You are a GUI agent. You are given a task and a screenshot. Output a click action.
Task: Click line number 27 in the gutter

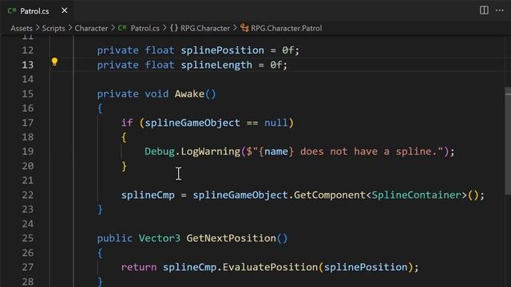pos(28,267)
